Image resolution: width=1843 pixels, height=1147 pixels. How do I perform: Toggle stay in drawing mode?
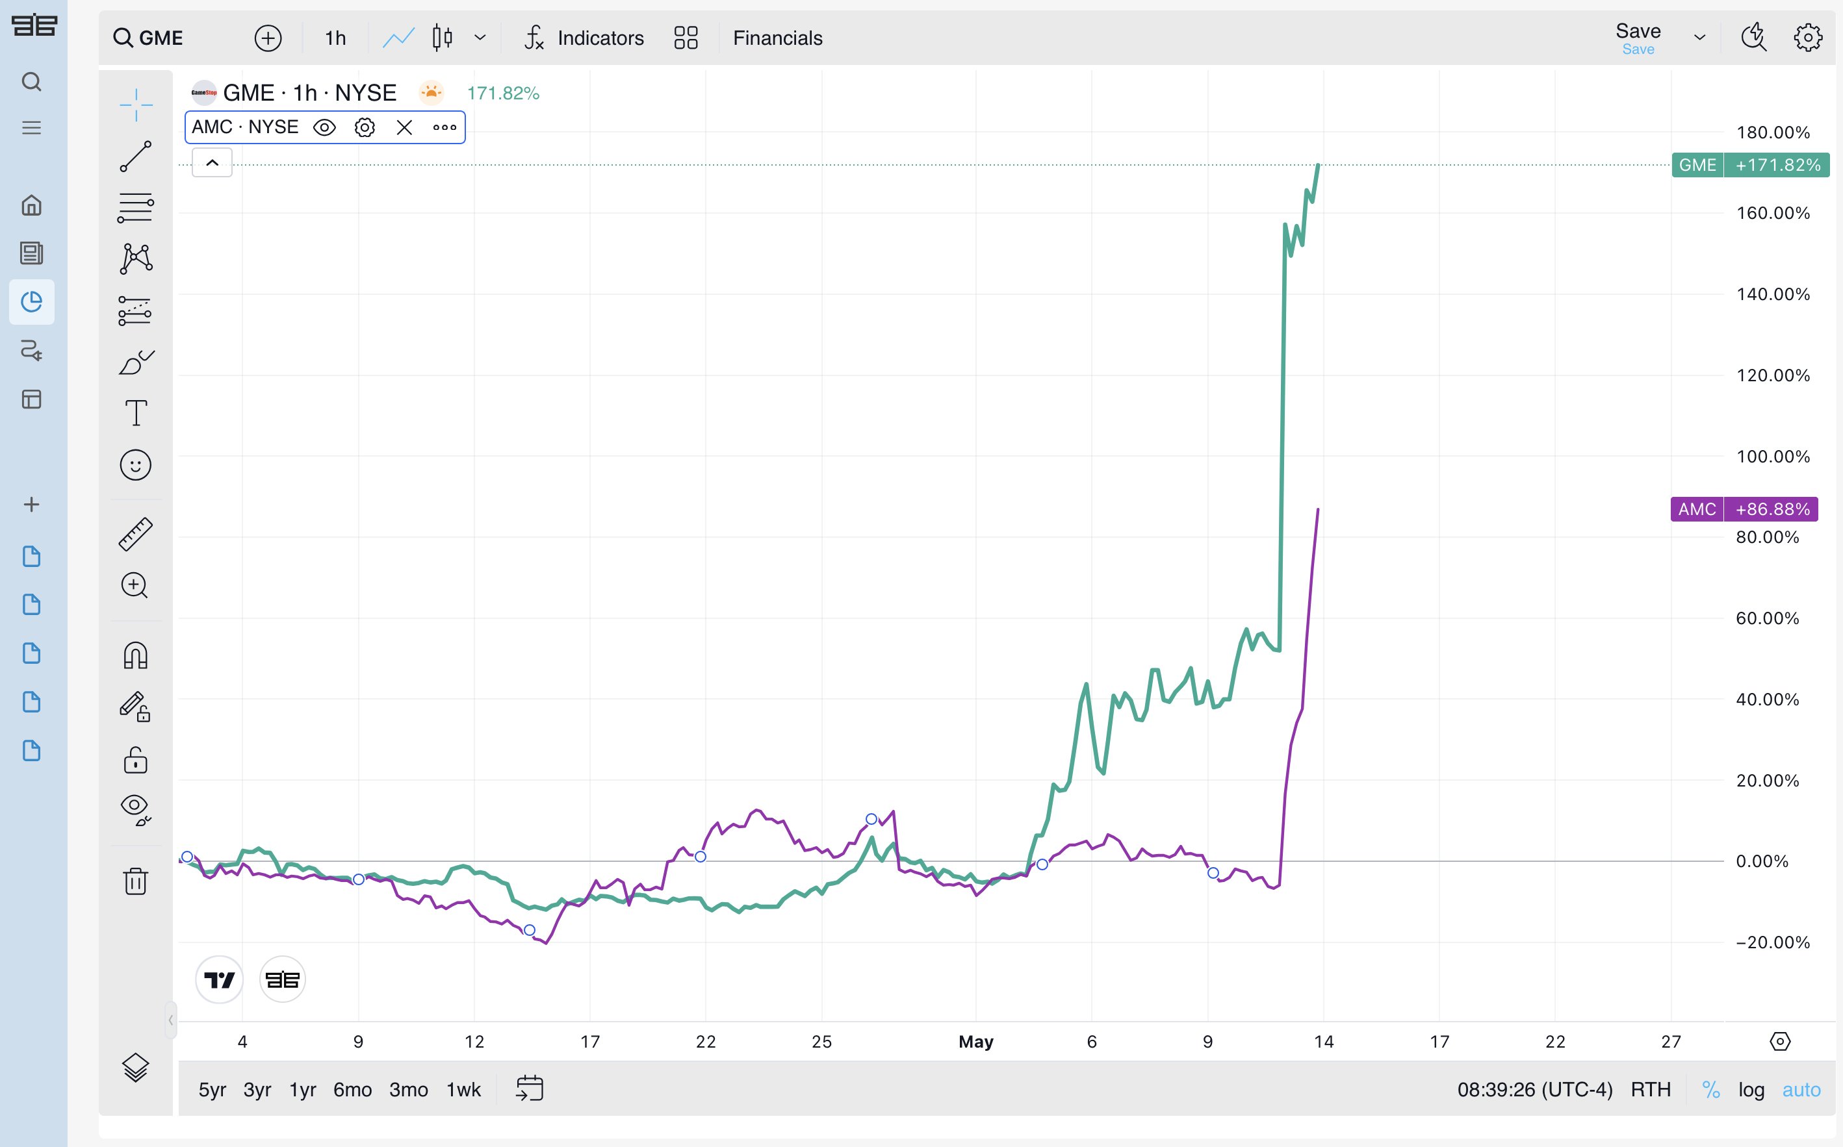(x=136, y=706)
